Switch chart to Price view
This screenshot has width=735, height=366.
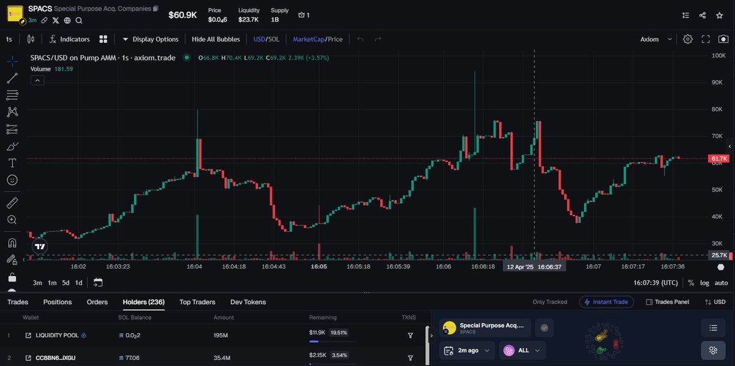coord(335,39)
